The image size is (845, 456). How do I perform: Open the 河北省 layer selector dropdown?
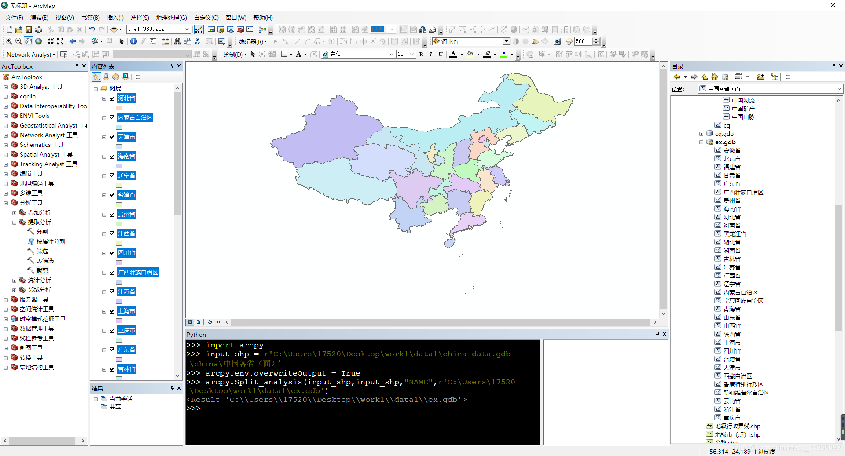(x=506, y=41)
